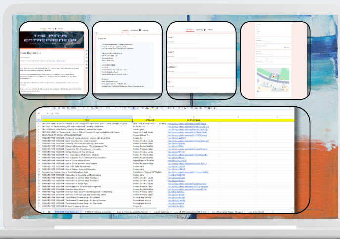The height and width of the screenshot is (239, 340).
Task: Click the map thumbnail in the rightmost form
Action: click(x=273, y=80)
